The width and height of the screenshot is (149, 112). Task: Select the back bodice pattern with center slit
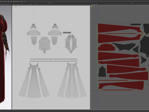click(71, 44)
